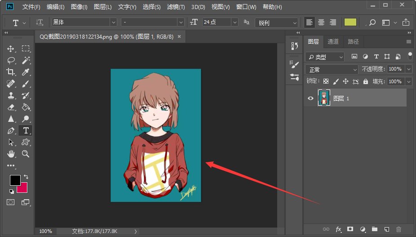This screenshot has height=237, width=416.
Task: Align text left
Action: (x=309, y=22)
